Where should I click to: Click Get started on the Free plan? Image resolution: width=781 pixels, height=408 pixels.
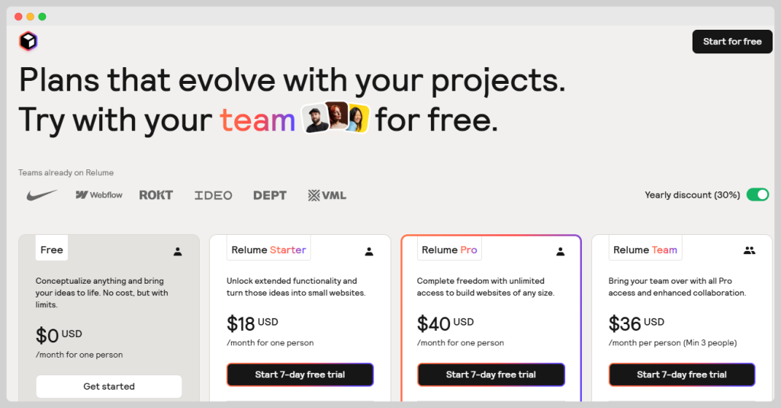[109, 387]
